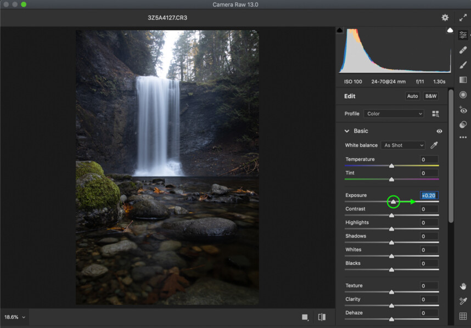The height and width of the screenshot is (328, 471).
Task: Switch to B&W mode
Action: 430,95
